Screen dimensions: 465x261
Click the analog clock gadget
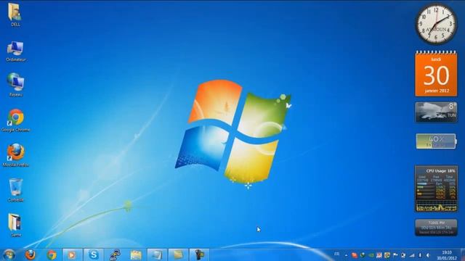[x=436, y=24]
